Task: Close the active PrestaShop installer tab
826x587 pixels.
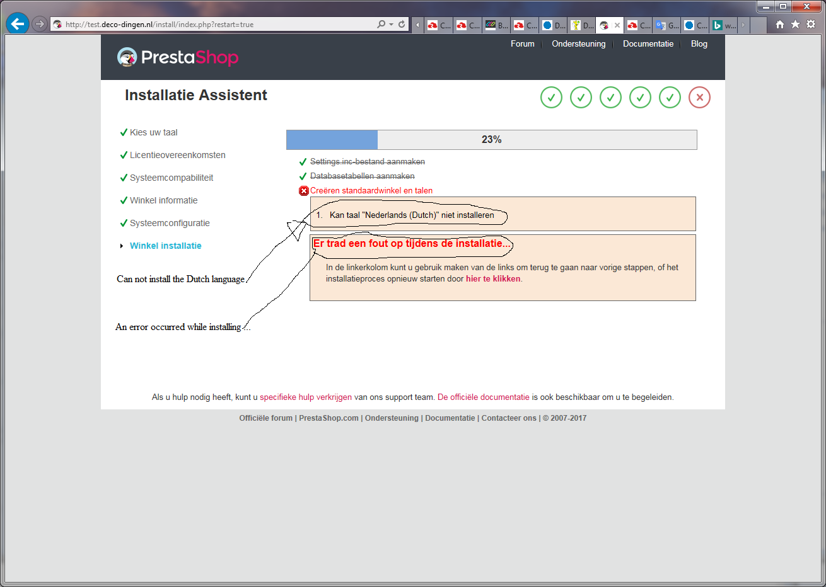Action: (x=617, y=25)
